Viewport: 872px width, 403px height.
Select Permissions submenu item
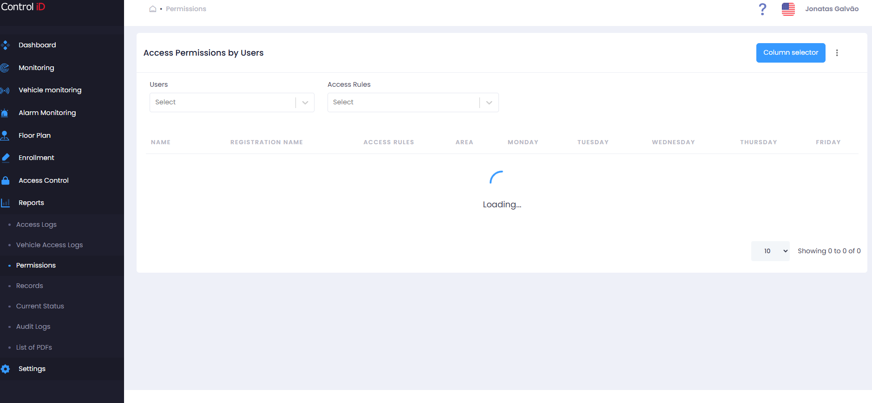click(x=36, y=265)
